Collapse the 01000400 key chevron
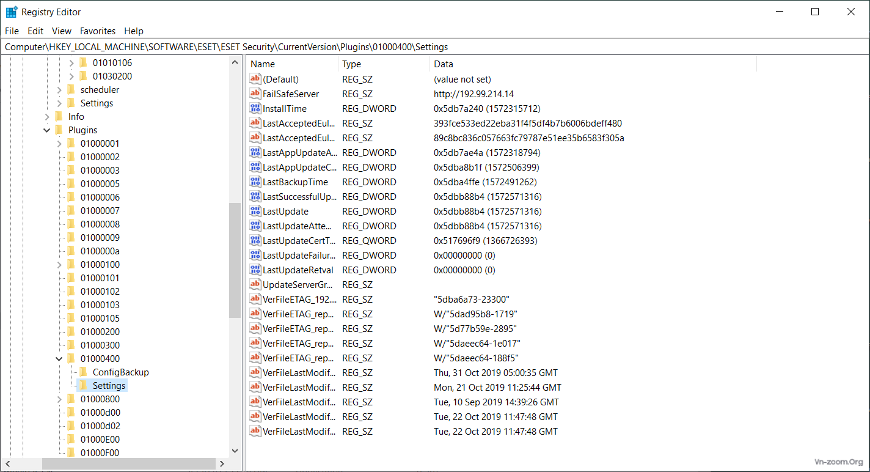This screenshot has height=472, width=870. 59,359
